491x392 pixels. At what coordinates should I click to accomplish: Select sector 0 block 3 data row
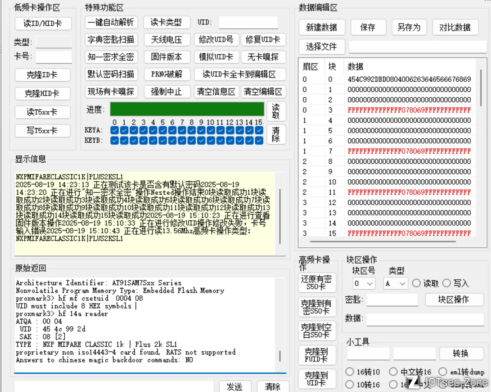click(x=409, y=110)
